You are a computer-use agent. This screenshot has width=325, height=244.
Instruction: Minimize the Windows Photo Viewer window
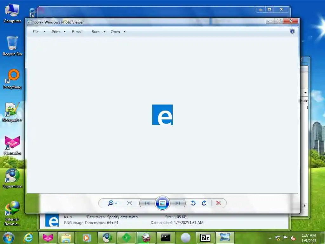(270, 21)
